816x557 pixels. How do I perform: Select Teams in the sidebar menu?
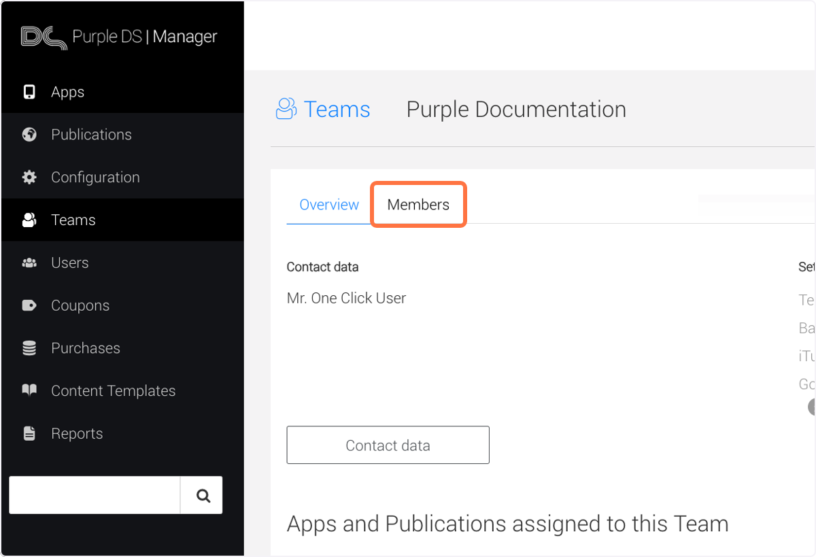122,220
